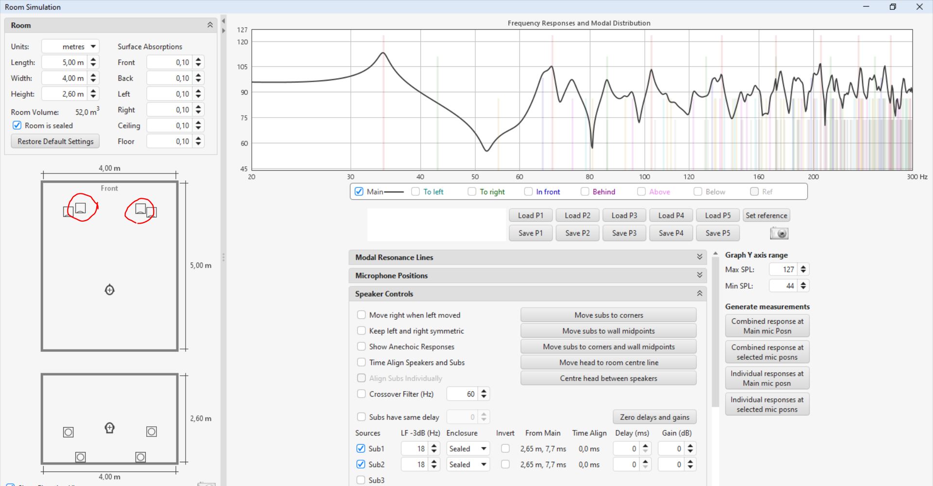The image size is (933, 486).
Task: Click Move head to room centre line
Action: coord(608,363)
